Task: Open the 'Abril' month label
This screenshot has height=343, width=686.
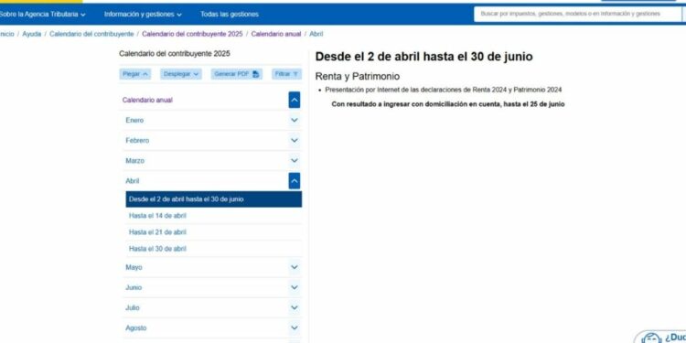Action: point(132,181)
